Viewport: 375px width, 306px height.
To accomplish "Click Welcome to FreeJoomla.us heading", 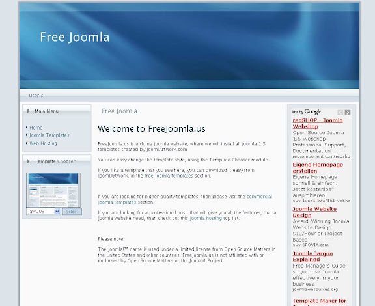I will point(152,129).
